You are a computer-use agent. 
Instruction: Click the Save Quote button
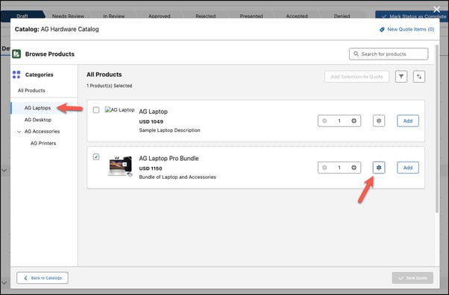tap(412, 278)
